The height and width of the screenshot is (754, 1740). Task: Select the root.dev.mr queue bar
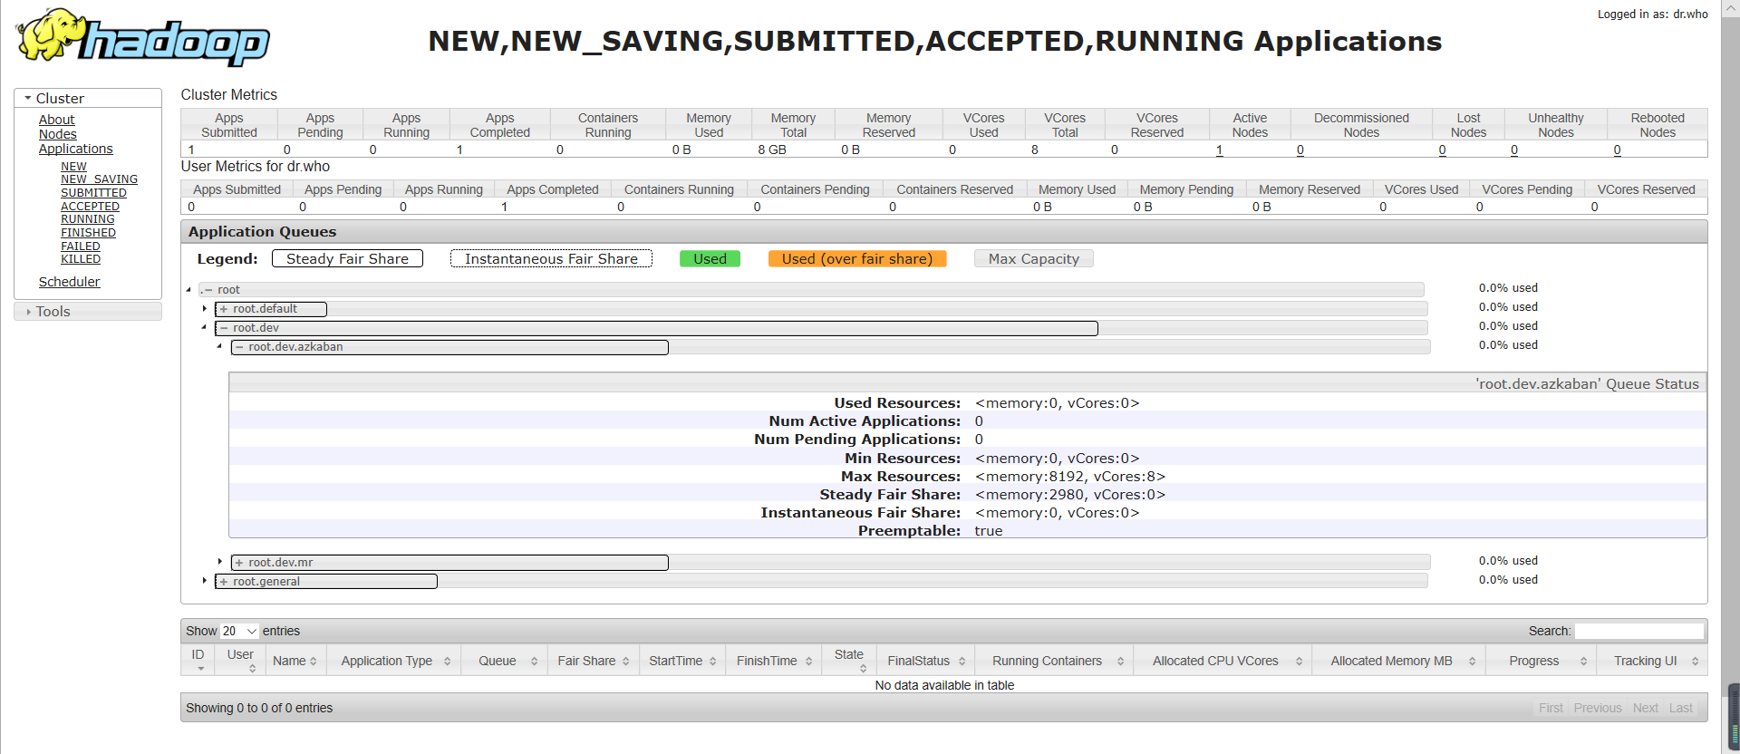[x=830, y=563]
